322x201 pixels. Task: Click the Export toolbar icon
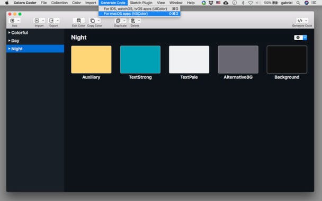[51, 21]
